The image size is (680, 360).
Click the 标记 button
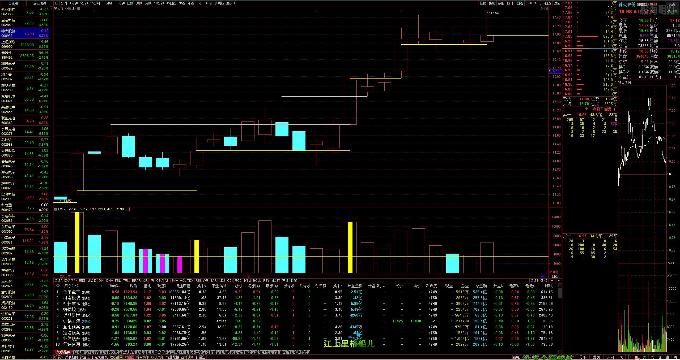(x=538, y=3)
